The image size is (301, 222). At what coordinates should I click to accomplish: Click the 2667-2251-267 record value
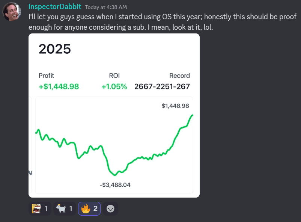point(162,87)
